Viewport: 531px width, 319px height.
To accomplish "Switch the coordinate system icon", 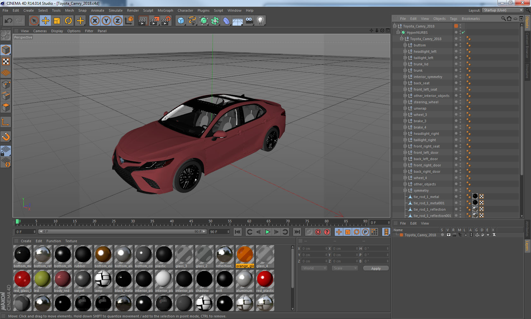I will coord(129,21).
